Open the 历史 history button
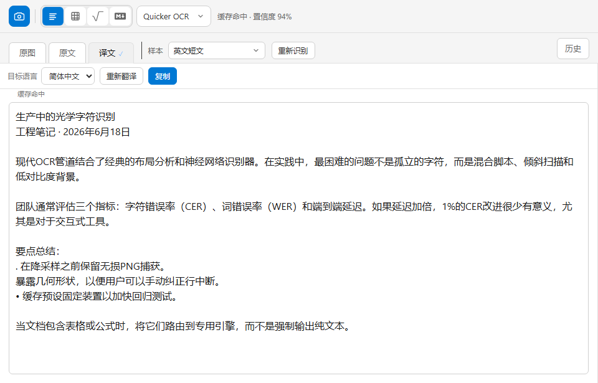 coord(573,49)
